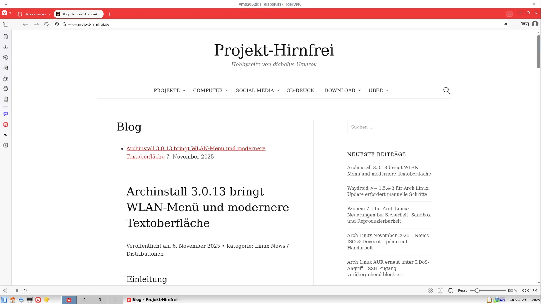541x304 pixels.
Task: Toggle the side panel visibility
Action: (x=6, y=24)
